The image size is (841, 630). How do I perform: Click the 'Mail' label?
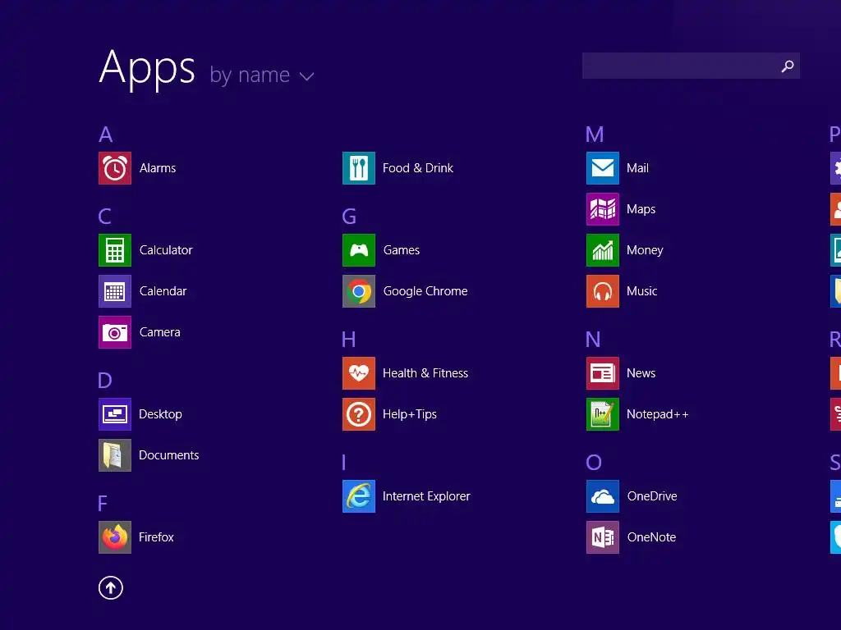(x=637, y=168)
